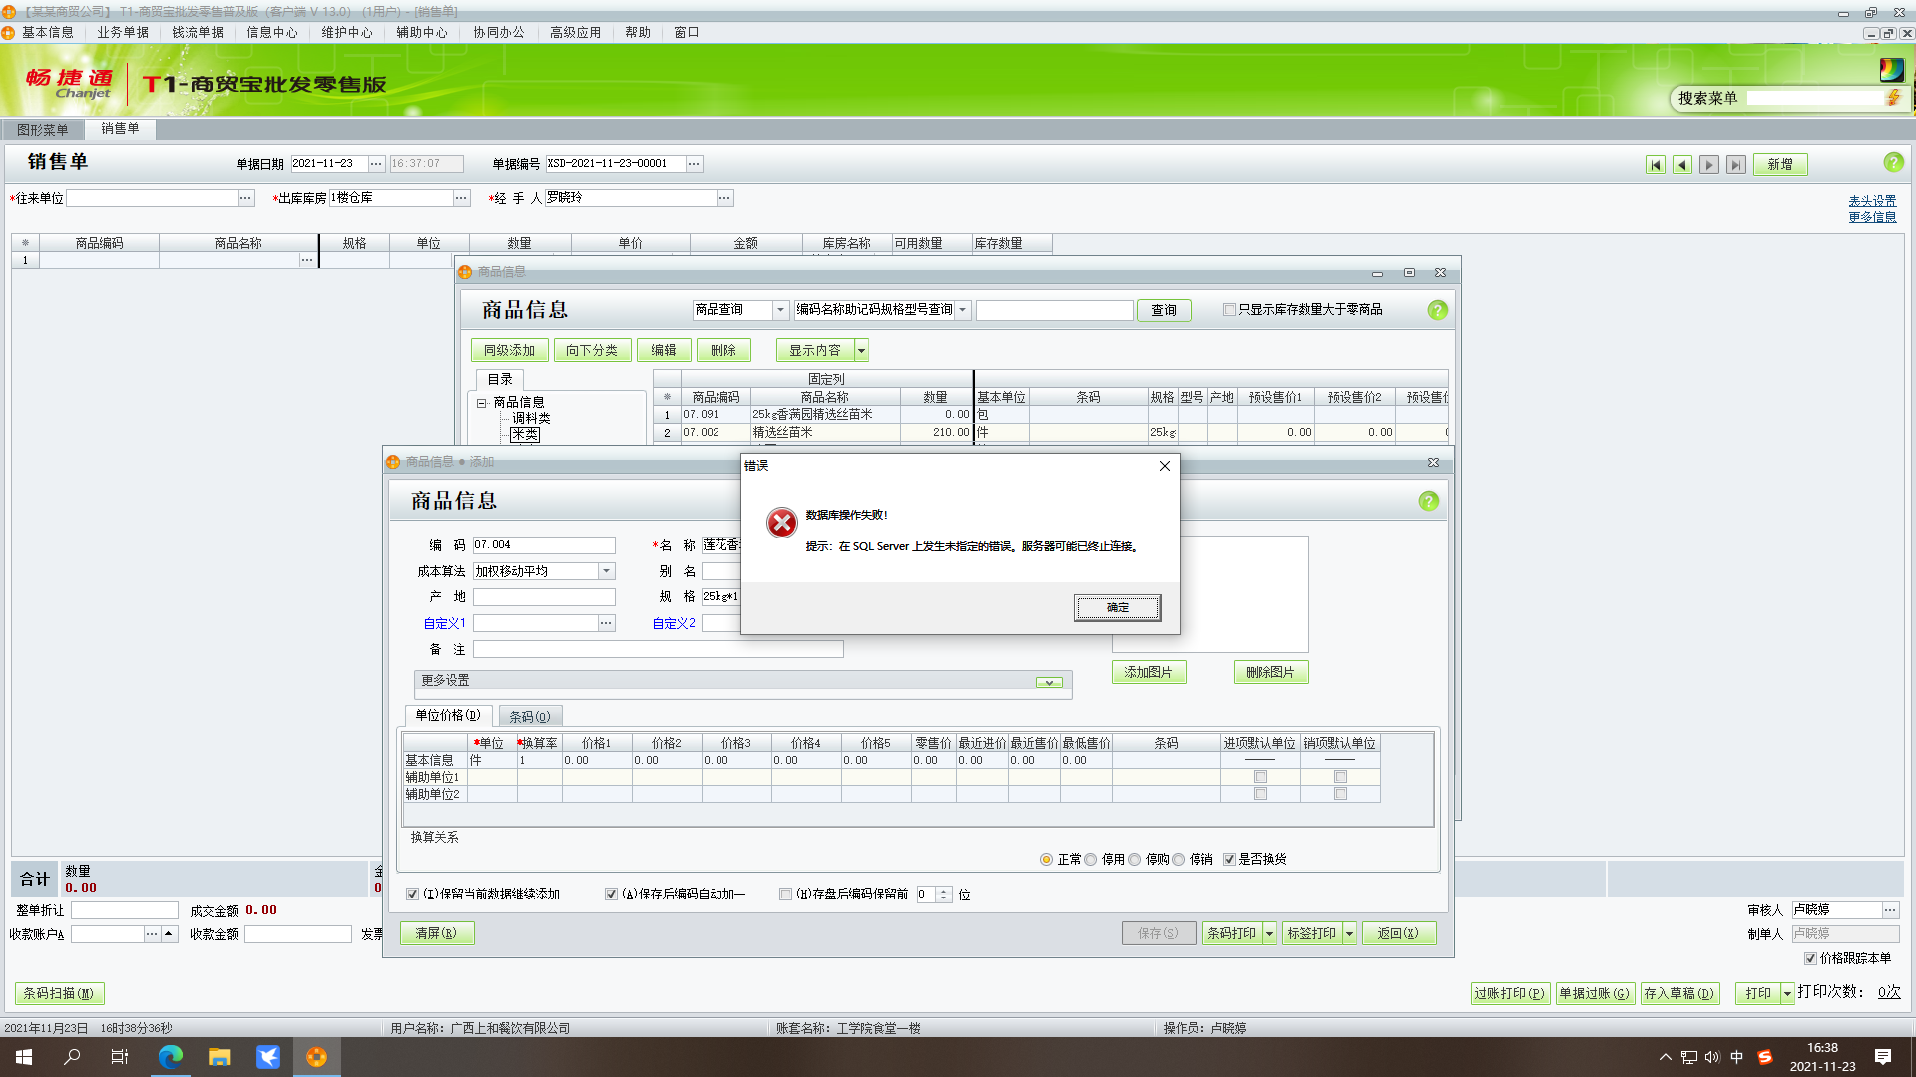Select 米类 tree item
This screenshot has width=1916, height=1077.
[x=524, y=434]
